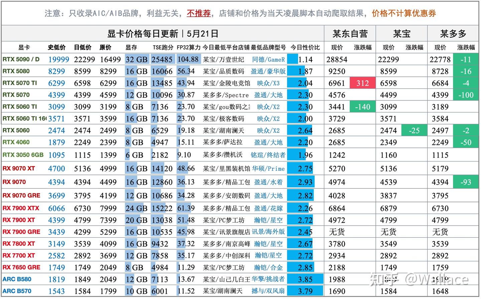Image resolution: width=481 pixels, height=299 pixels.
Task: Click the 日低价 column header
Action: click(83, 47)
